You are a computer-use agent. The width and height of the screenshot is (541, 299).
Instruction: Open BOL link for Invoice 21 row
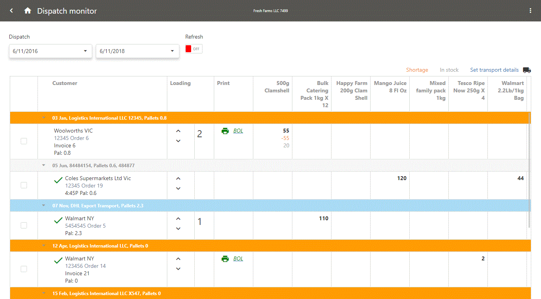tap(238, 259)
